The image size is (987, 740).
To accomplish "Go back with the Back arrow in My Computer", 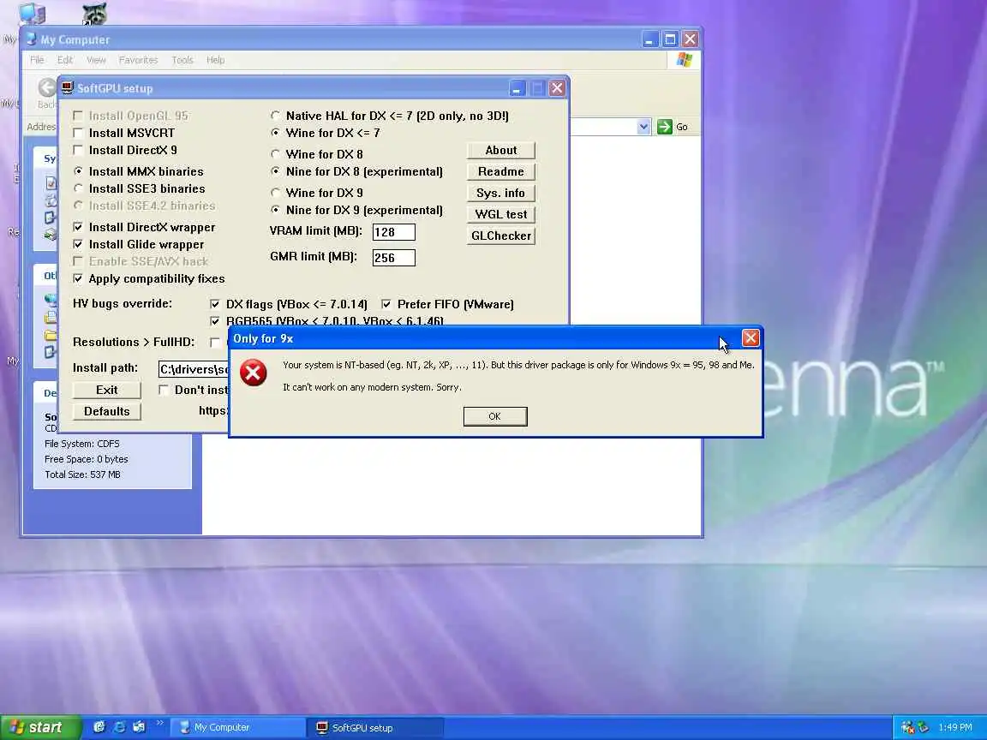I will (46, 88).
